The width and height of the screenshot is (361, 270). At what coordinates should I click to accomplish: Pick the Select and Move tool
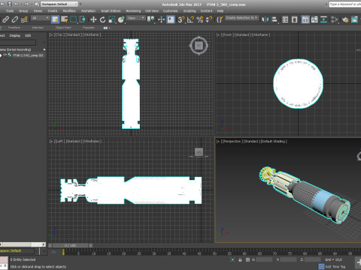pyautogui.click(x=93, y=19)
